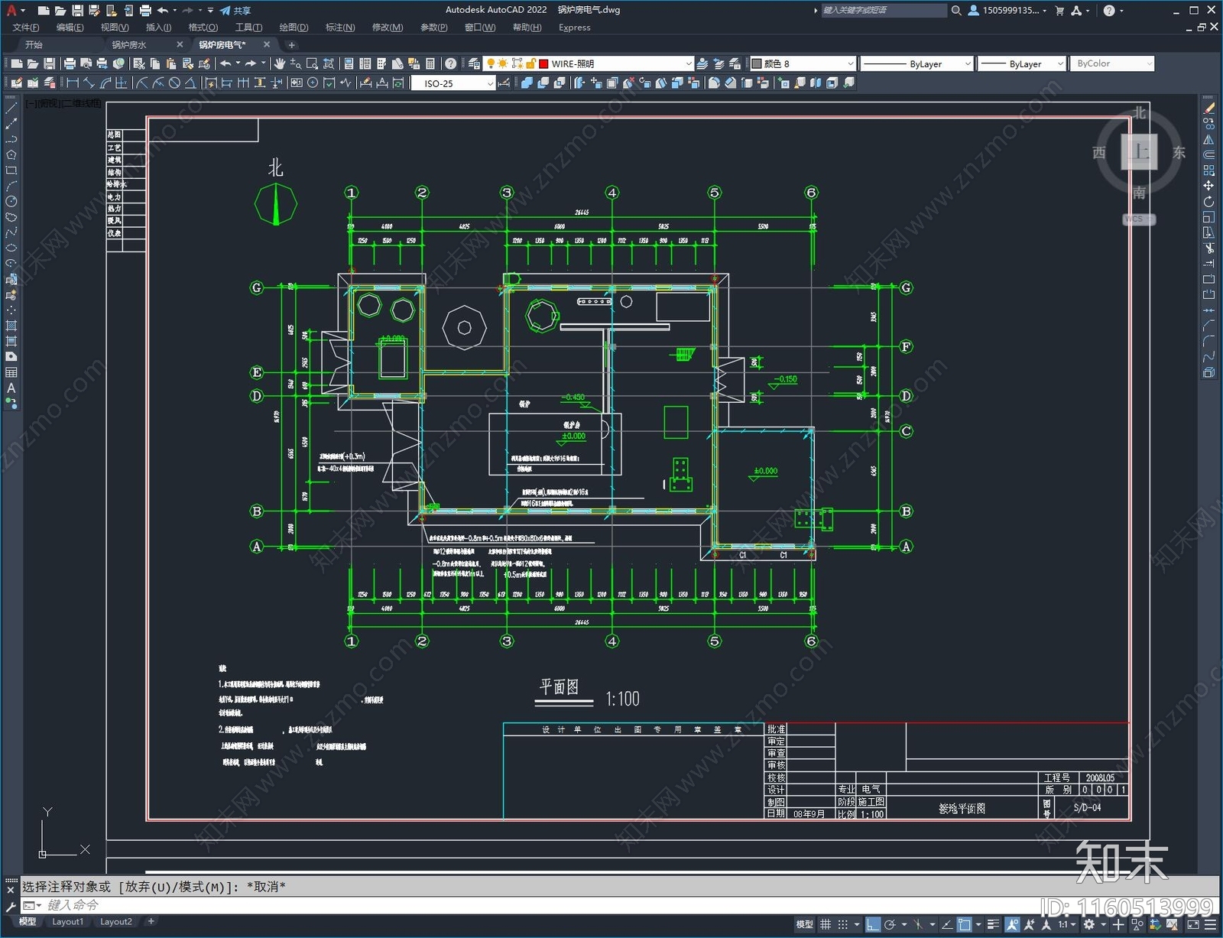The width and height of the screenshot is (1223, 938).
Task: Click the add layout plus button
Action: [x=151, y=922]
